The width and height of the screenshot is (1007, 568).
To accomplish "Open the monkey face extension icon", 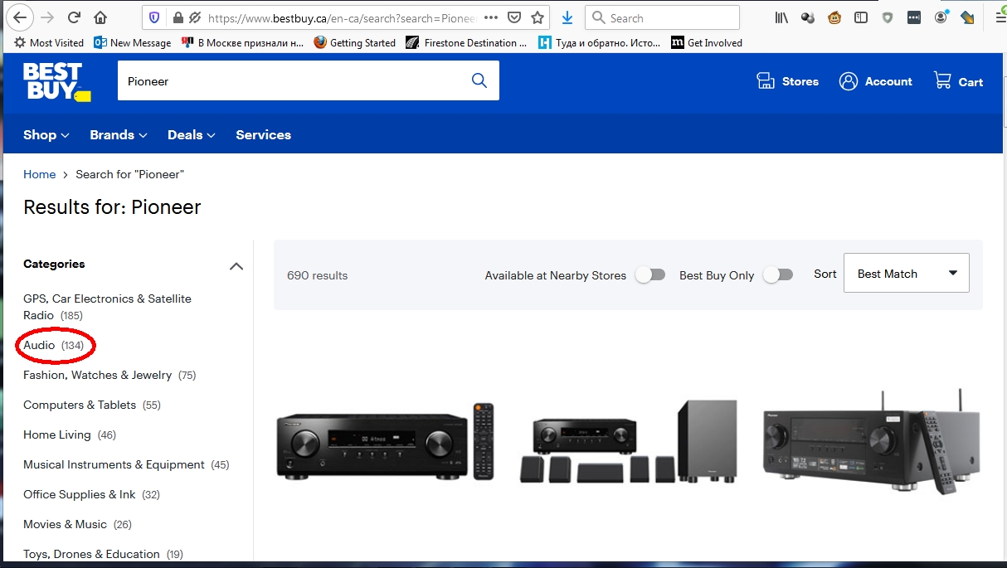I will (x=834, y=17).
